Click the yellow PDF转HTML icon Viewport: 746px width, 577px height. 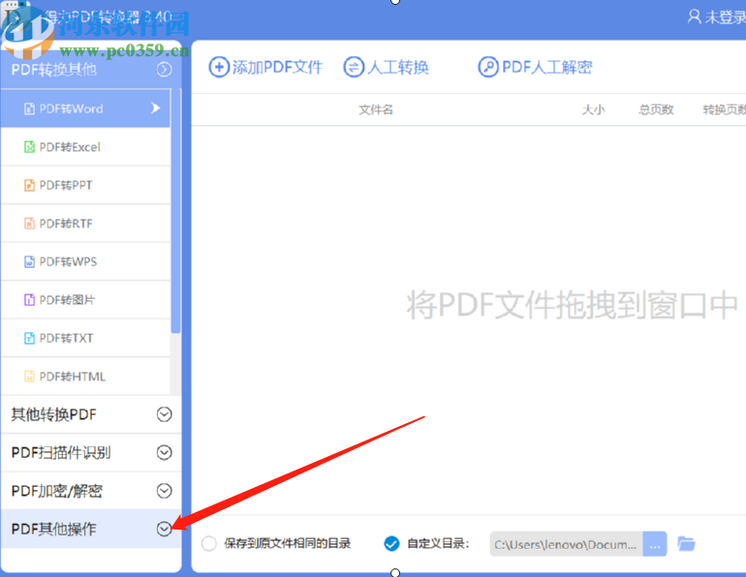pos(29,377)
